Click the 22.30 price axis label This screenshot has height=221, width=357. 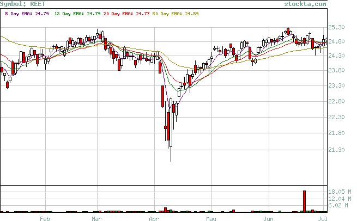336,117
